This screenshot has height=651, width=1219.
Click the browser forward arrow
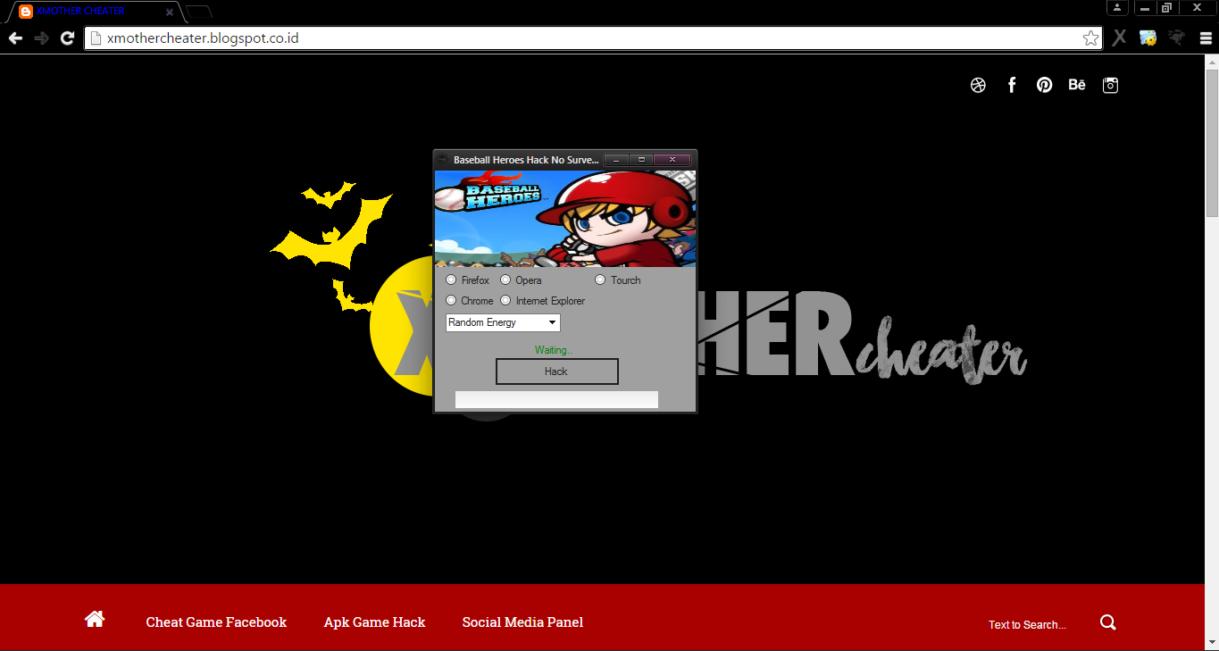pos(41,38)
